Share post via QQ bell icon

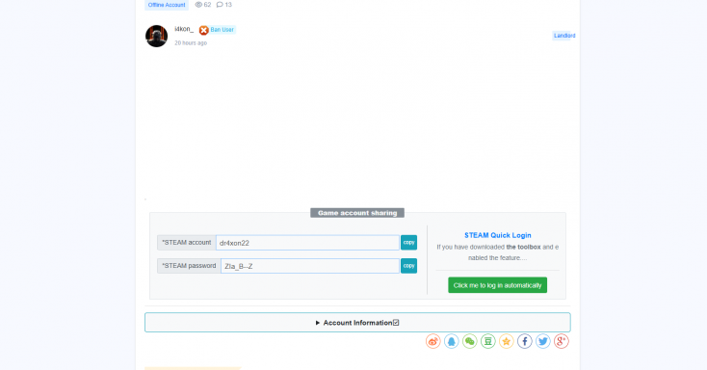pos(452,341)
